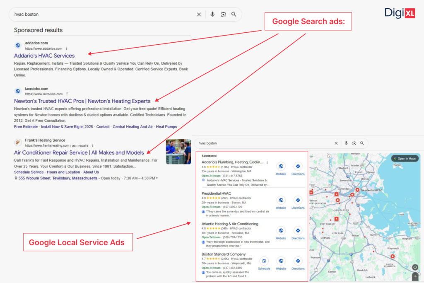Zoom in using the map's plus control
424x283 pixels.
click(x=414, y=276)
